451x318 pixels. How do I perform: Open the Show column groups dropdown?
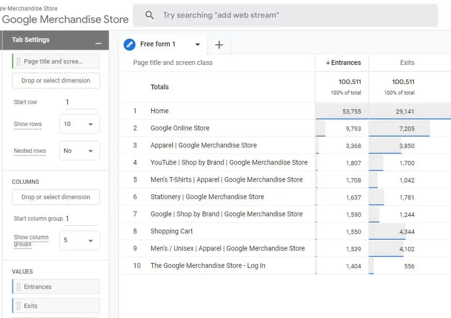[78, 240]
